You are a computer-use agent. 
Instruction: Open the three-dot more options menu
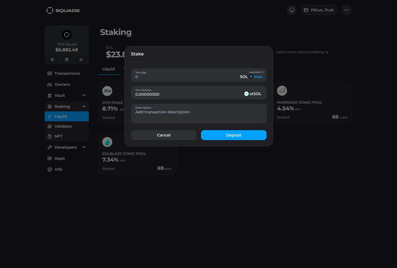tap(346, 10)
